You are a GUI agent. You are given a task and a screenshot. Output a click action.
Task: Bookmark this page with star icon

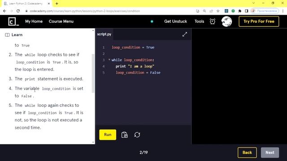coord(218,11)
